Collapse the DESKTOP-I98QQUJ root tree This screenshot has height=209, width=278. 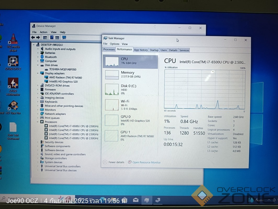tap(34, 45)
